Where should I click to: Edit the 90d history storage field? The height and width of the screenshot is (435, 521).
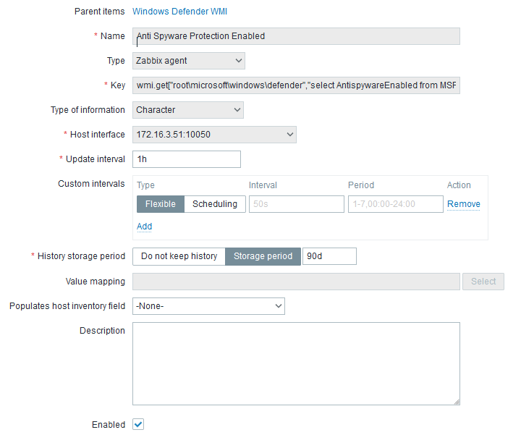coord(329,256)
